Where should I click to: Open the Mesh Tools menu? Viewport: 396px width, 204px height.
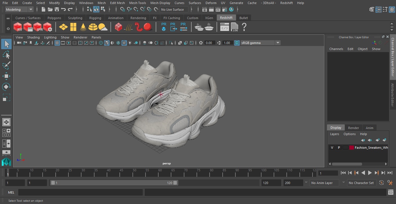[137, 3]
